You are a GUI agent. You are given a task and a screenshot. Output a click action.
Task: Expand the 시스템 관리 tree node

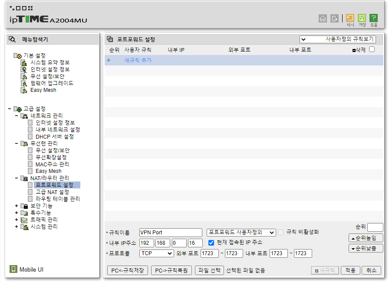16,227
